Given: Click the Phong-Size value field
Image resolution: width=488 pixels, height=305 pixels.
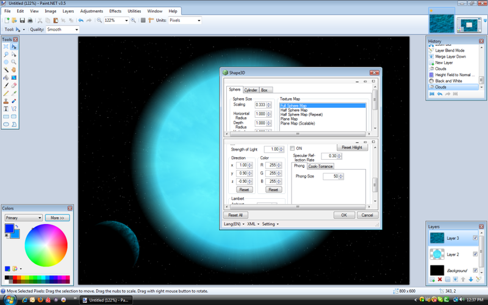Looking at the screenshot, I should coord(331,176).
